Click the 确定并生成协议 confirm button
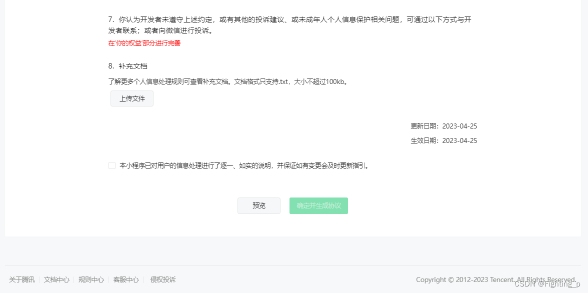Screen dimensions: 588x293 (x=319, y=205)
